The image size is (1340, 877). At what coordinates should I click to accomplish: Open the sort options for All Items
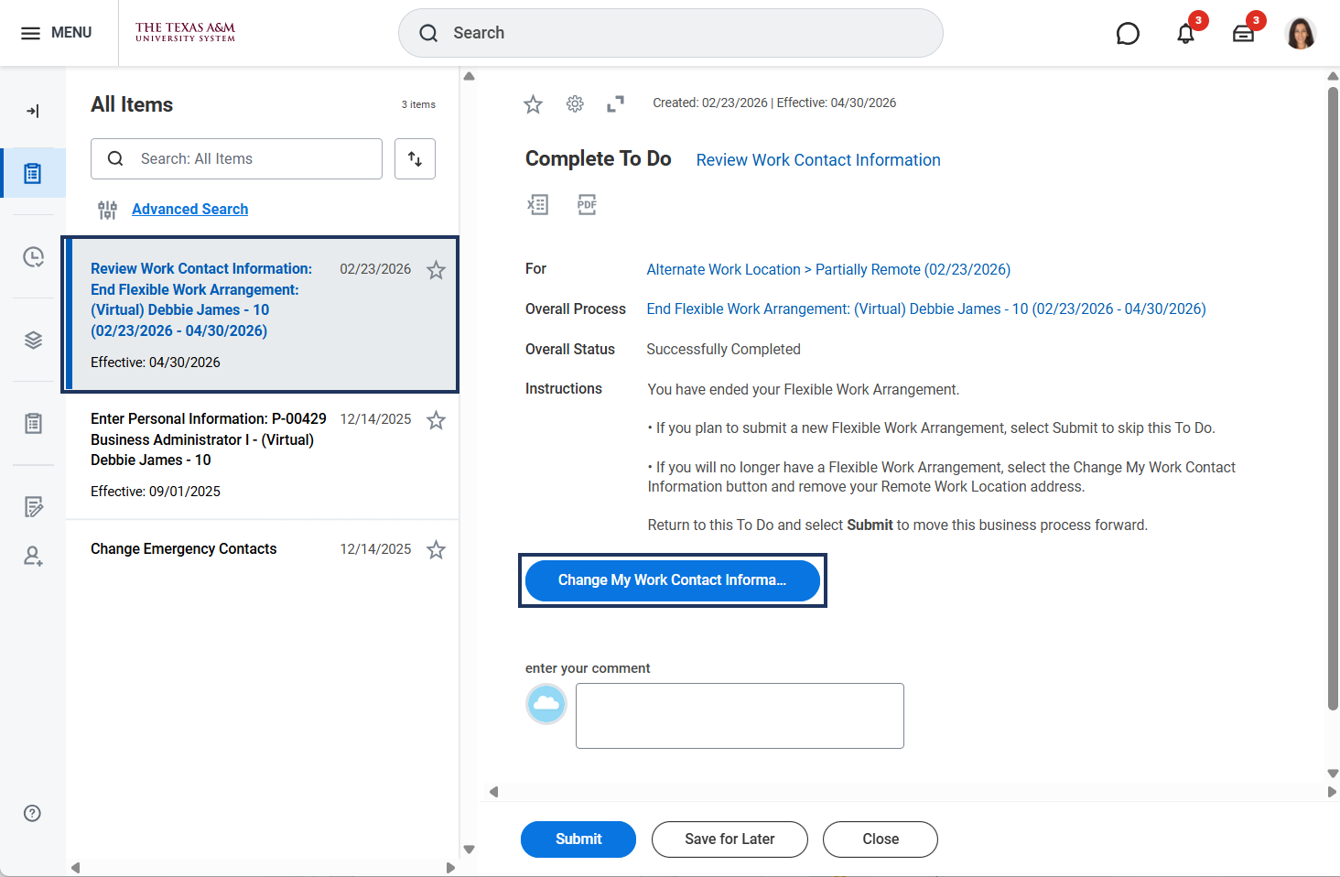pos(415,159)
